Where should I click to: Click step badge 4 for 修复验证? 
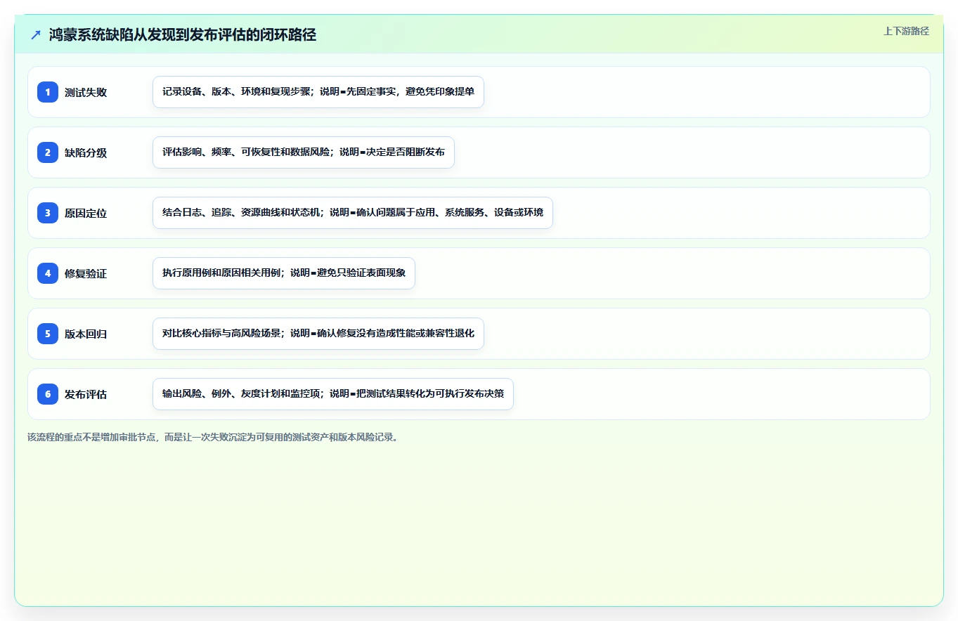(x=48, y=273)
